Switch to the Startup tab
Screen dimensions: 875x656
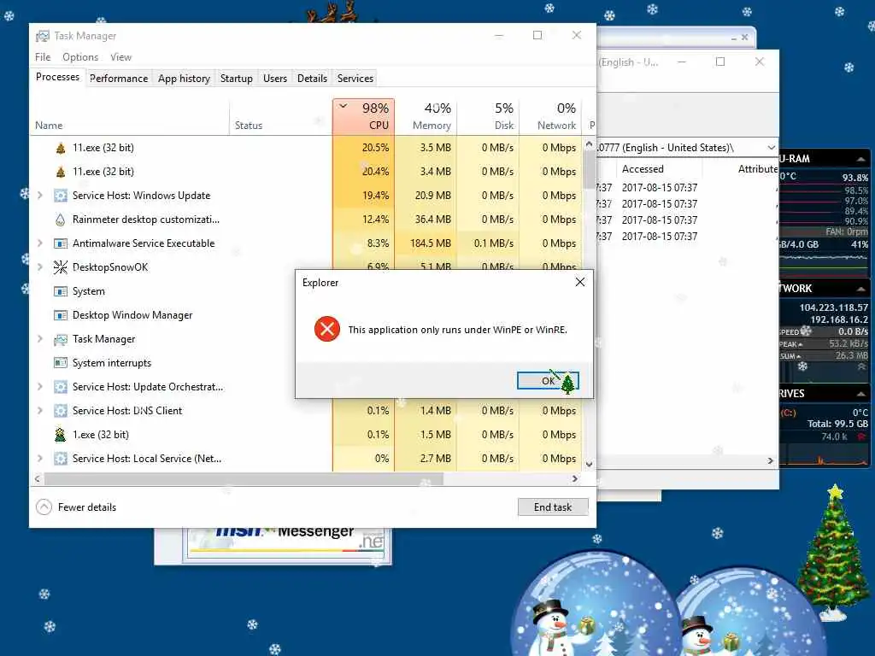(236, 78)
